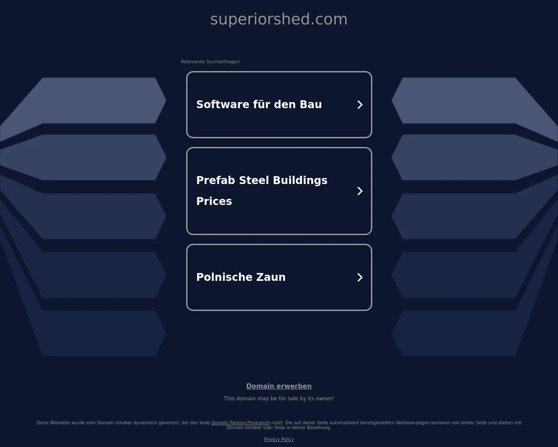
Task: Open the Prefab Steel Buildings Prices result
Action: tap(279, 191)
